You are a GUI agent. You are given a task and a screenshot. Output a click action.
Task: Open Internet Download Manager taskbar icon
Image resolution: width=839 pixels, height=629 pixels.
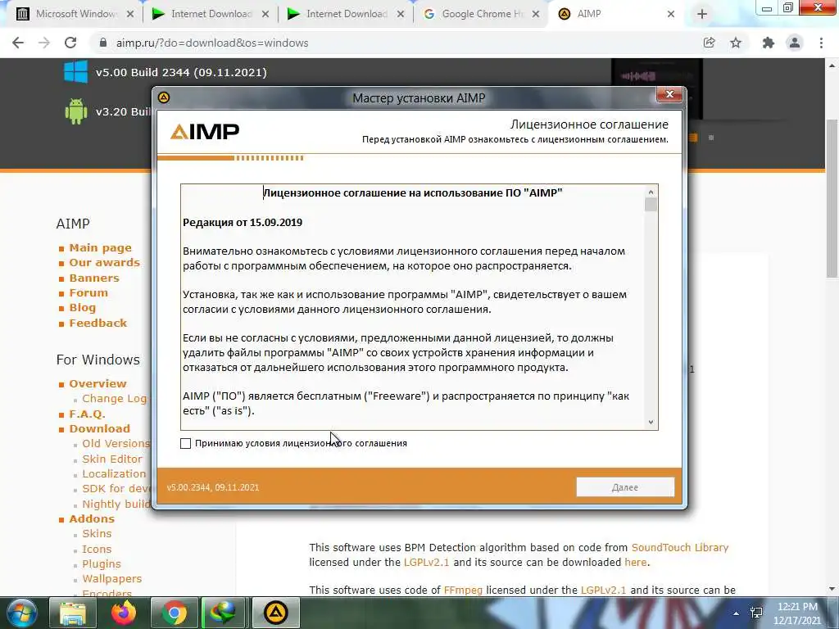(224, 613)
